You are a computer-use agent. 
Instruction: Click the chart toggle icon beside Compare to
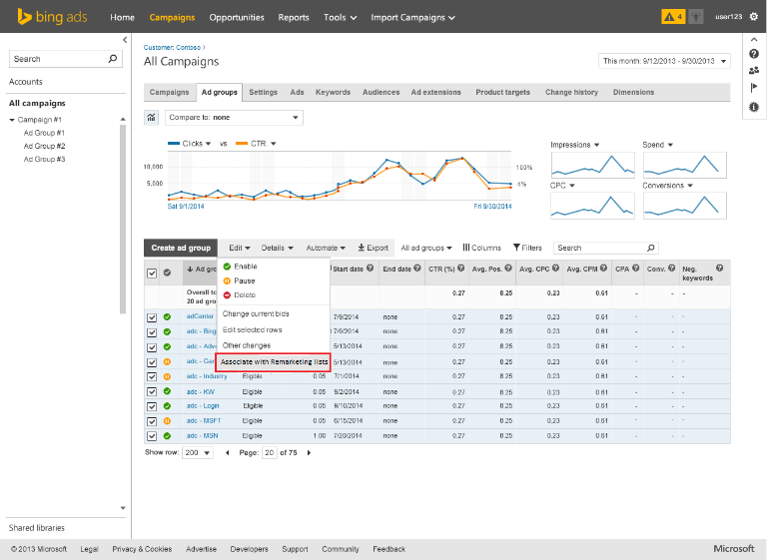point(152,118)
